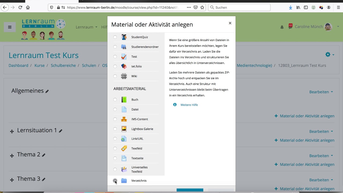Select the IMS-Content label
Viewport: 343px width, 193px height.
140,119
